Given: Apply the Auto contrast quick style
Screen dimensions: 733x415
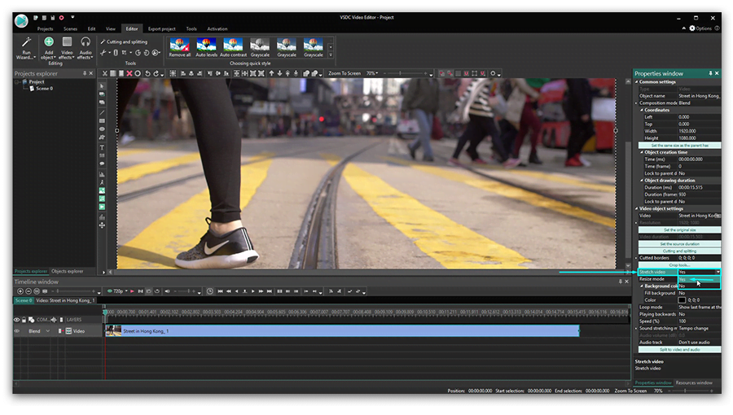Looking at the screenshot, I should 233,46.
